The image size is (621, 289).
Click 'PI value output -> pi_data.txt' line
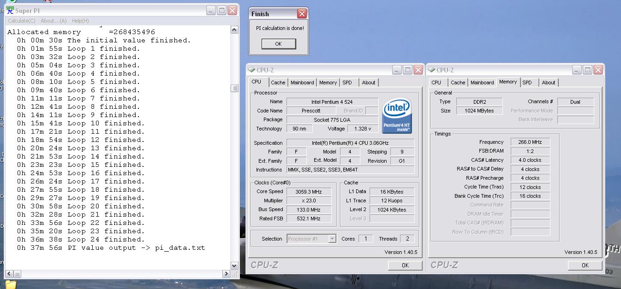(111, 248)
